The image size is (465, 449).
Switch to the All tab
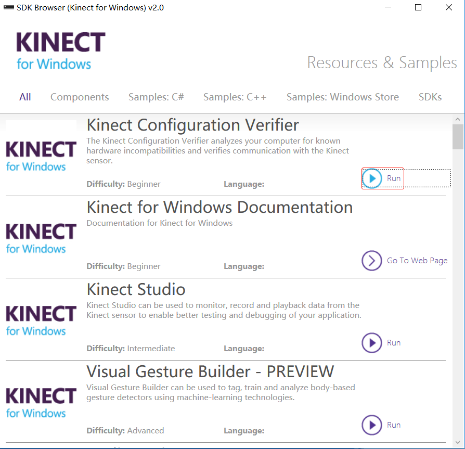coord(25,97)
